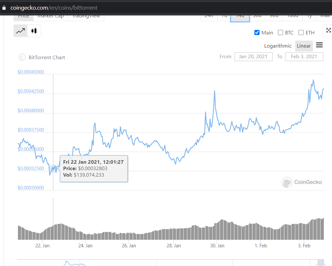Click the highlighted data point on Jan 22

53,168
